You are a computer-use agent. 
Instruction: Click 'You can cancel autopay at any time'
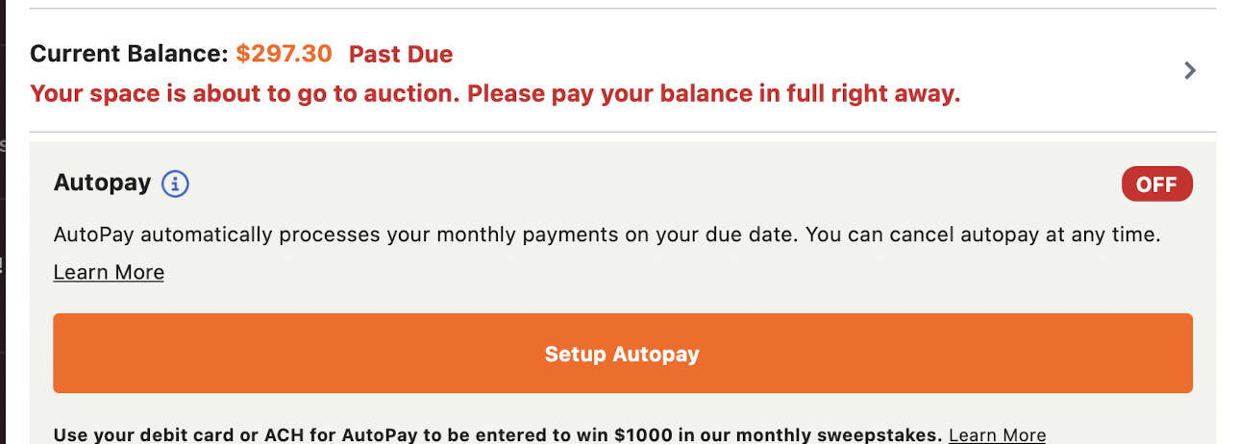pos(982,234)
